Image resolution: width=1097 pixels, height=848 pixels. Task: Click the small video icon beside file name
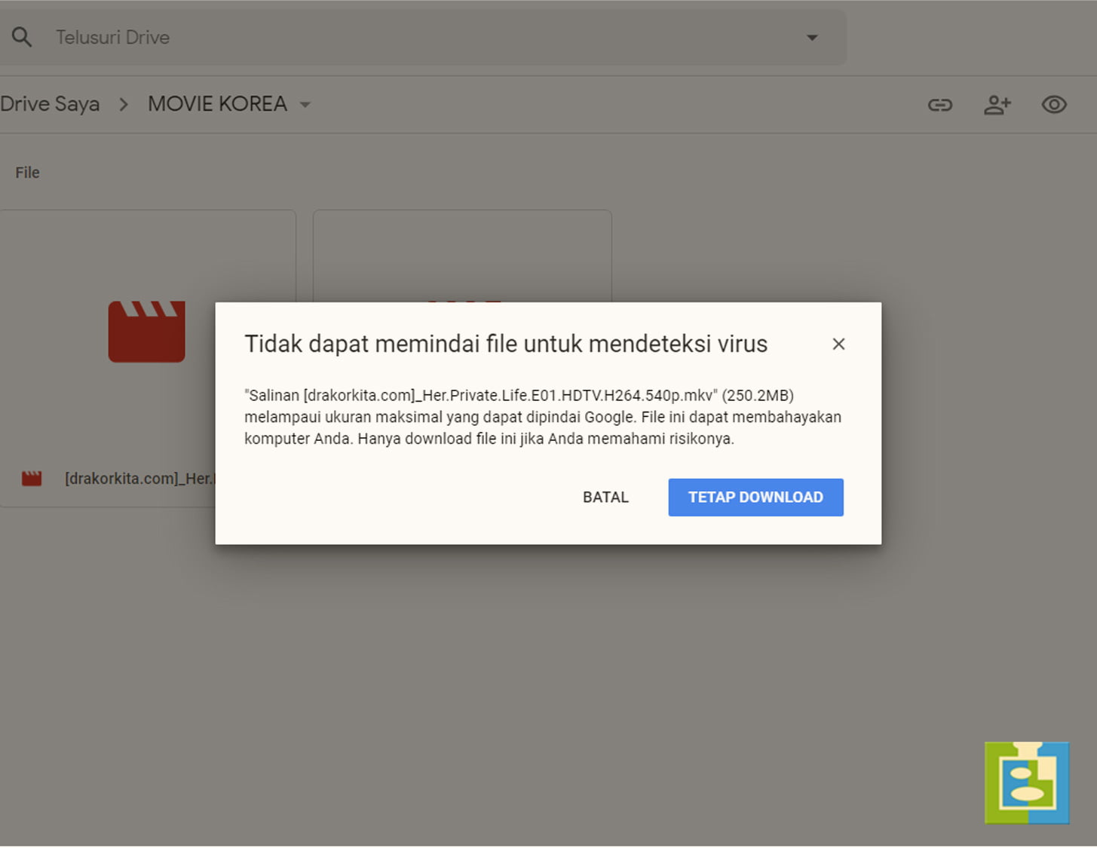[x=32, y=479]
